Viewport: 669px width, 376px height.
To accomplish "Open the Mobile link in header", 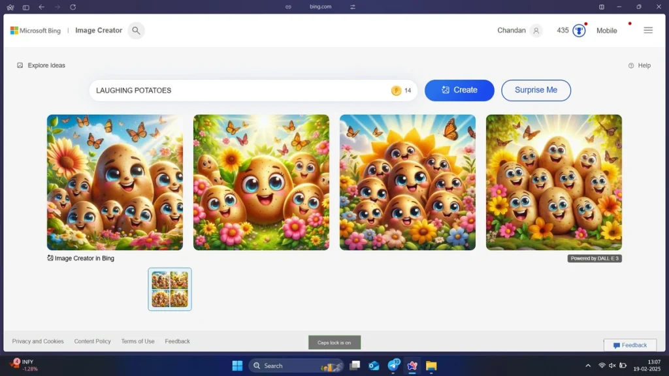I will pos(607,31).
